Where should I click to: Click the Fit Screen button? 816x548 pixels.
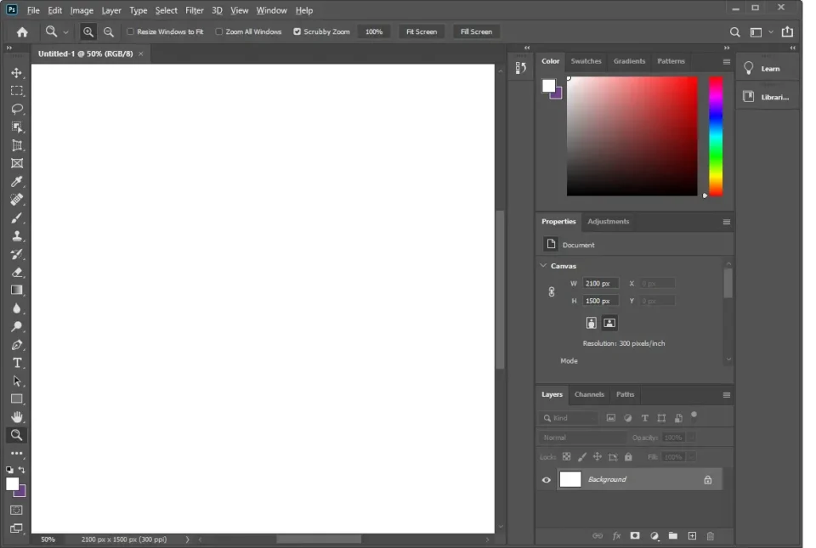[421, 31]
